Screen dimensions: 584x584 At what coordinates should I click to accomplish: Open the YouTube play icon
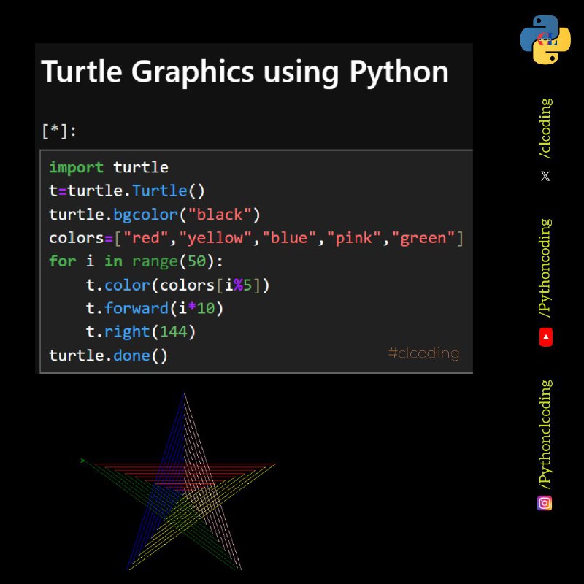(x=546, y=337)
